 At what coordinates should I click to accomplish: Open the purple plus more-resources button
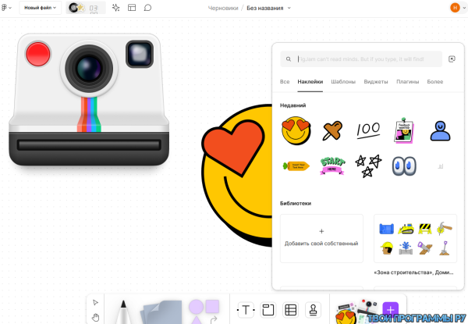pos(391,310)
